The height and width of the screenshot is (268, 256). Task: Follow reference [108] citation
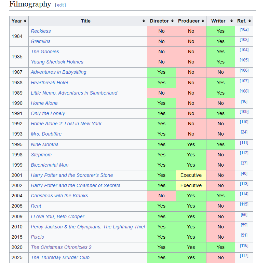pyautogui.click(x=244, y=91)
